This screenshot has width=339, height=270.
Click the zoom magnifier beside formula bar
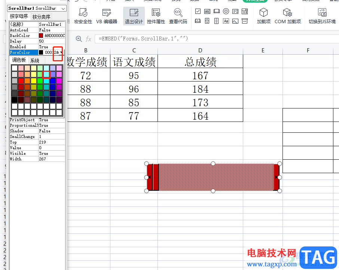click(x=79, y=39)
